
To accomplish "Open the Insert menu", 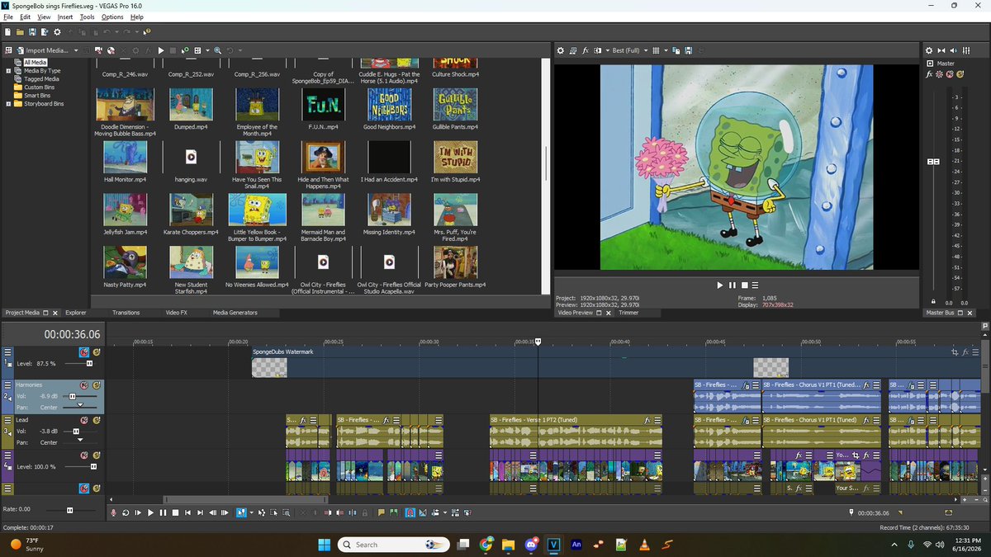I will [65, 17].
